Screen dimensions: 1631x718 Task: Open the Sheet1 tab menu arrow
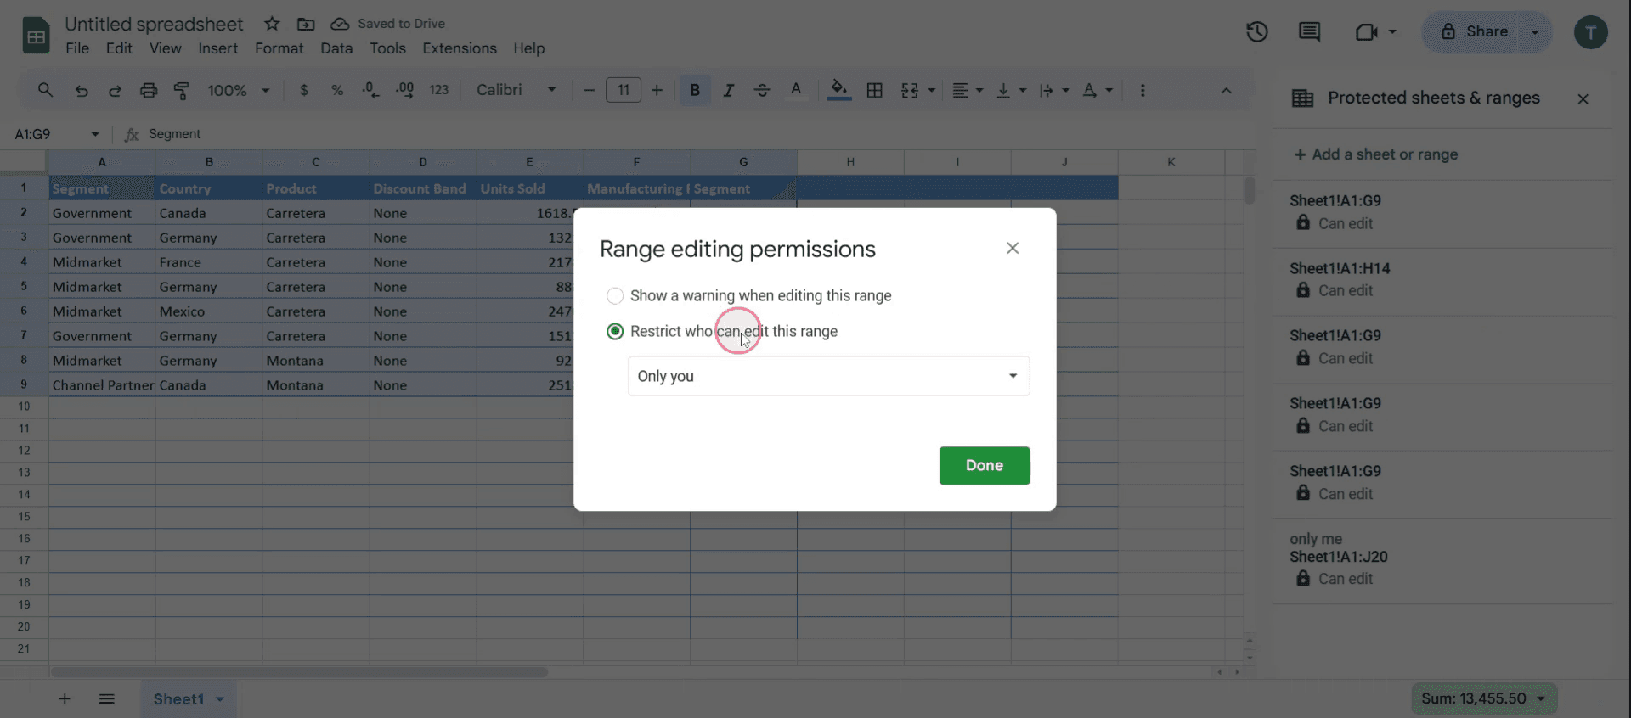(x=220, y=699)
